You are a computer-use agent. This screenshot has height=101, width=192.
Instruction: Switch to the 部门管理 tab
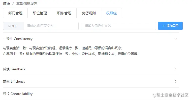tap(15, 13)
